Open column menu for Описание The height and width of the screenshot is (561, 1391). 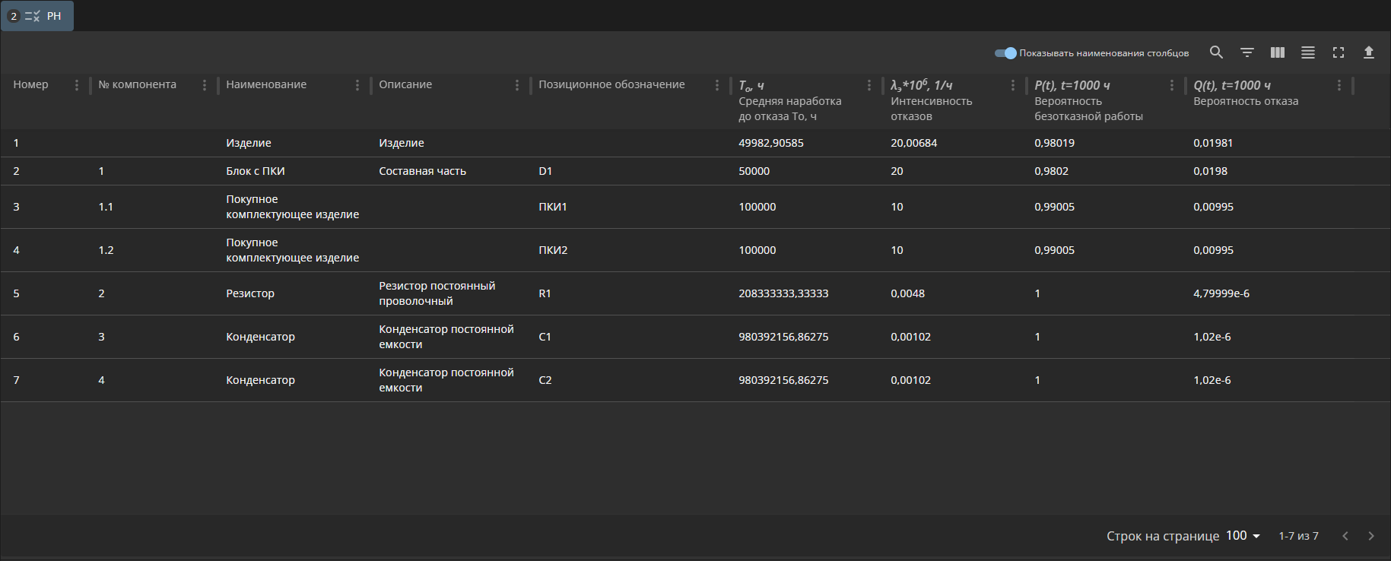517,85
